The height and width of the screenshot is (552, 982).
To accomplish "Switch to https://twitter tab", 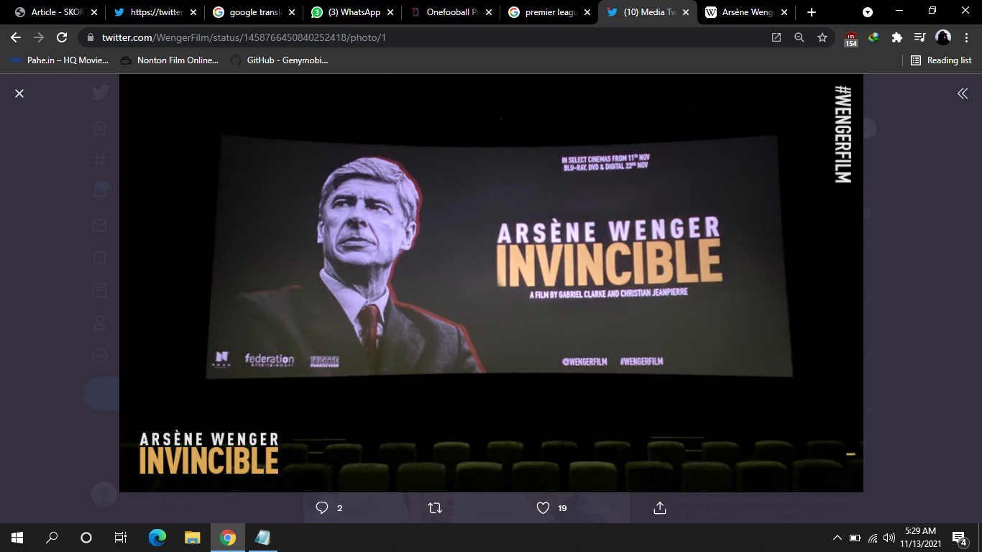I will point(155,12).
